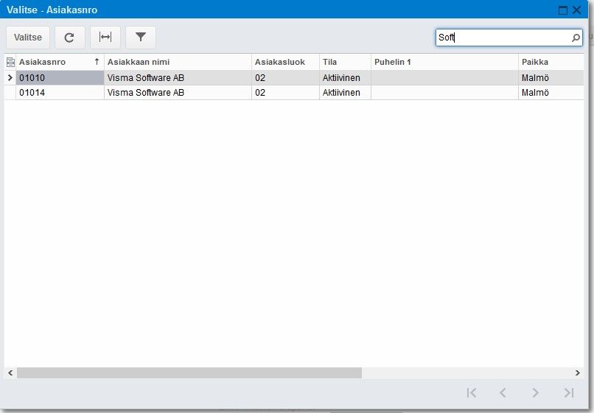Viewport: 594px width, 413px height.
Task: Click class 02 cell in row 01010
Action: 285,77
